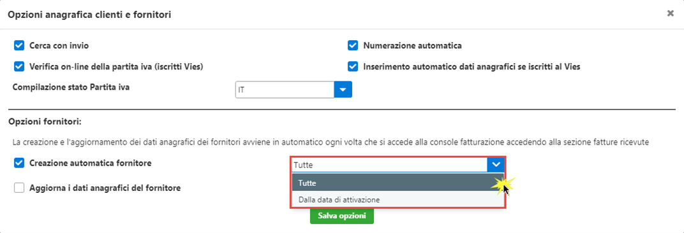
Task: Open the Partita iva country dropdown arrow
Action: 343,90
